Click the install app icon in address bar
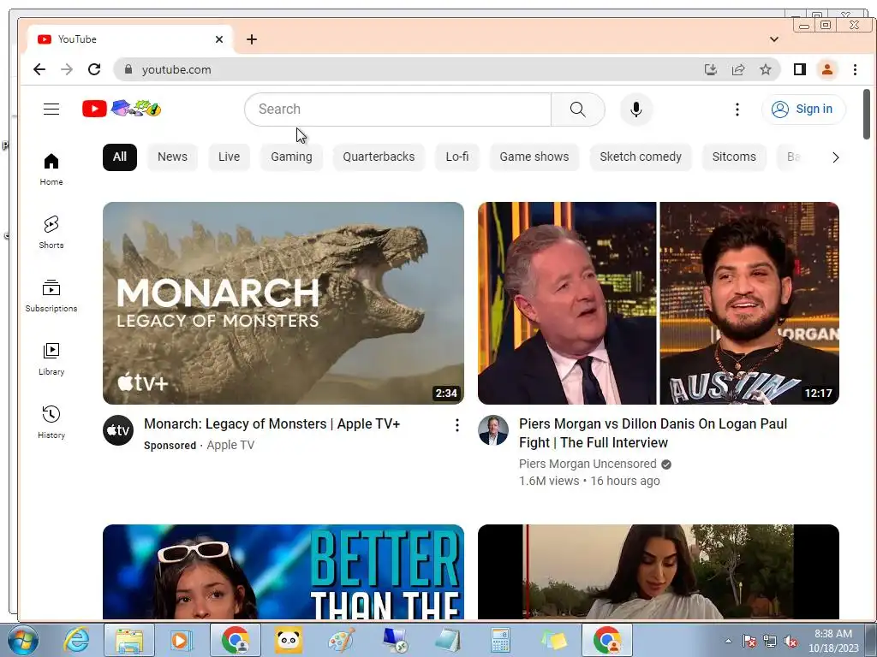This screenshot has width=877, height=657. tap(710, 69)
